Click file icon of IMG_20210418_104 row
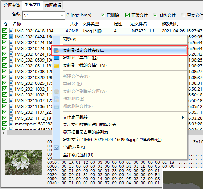 (11, 31)
